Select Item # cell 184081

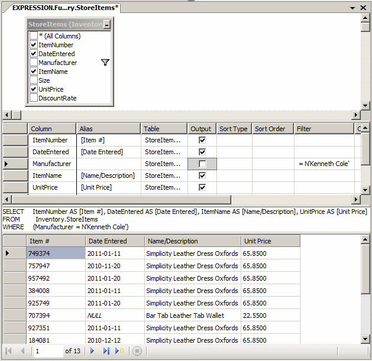[56, 340]
